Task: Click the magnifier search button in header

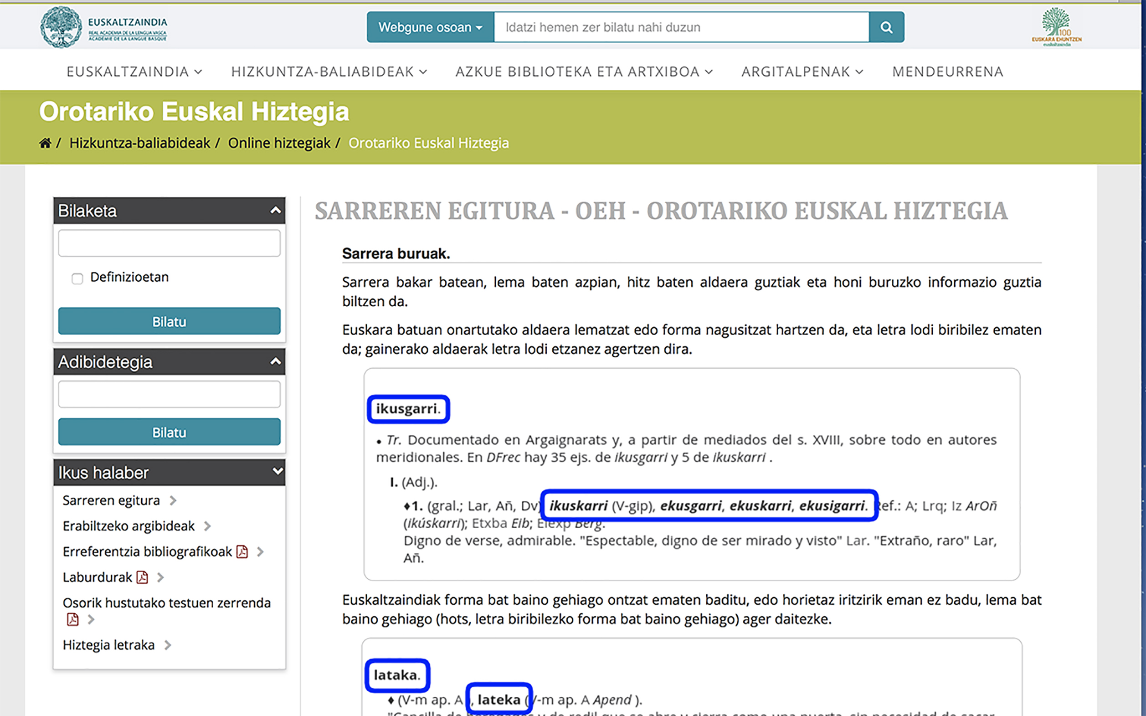Action: point(886,27)
